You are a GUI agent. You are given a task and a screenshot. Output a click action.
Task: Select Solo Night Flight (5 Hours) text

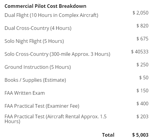coord(34,41)
